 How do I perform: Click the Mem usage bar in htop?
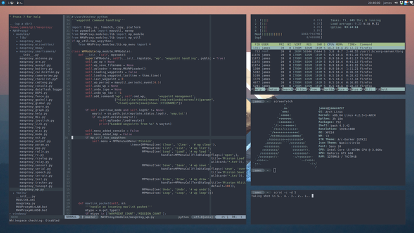click(x=289, y=34)
